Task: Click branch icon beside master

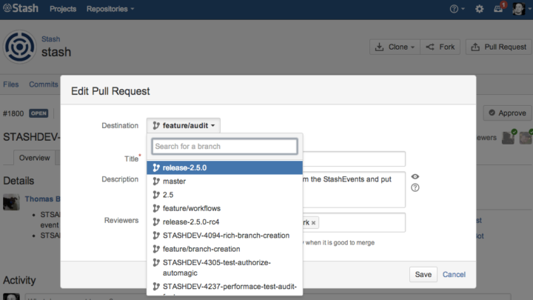Action: (x=156, y=181)
